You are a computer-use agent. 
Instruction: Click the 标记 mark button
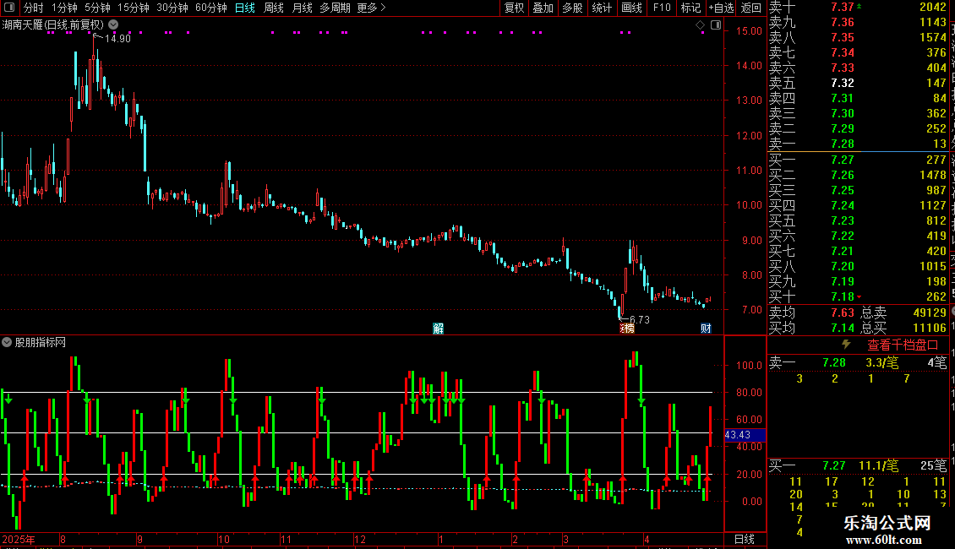pyautogui.click(x=690, y=8)
